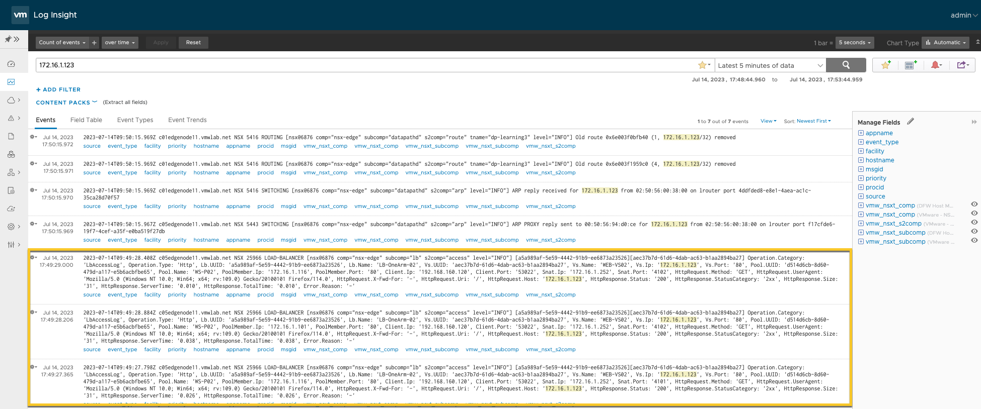
Task: Open the over time dropdown
Action: (120, 43)
